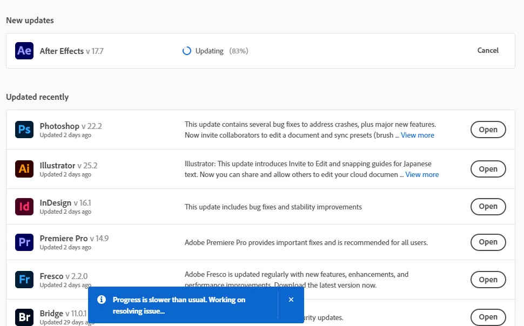Dismiss the slow progress notification

pyautogui.click(x=291, y=300)
